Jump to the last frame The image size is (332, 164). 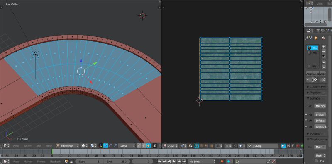[184, 162]
